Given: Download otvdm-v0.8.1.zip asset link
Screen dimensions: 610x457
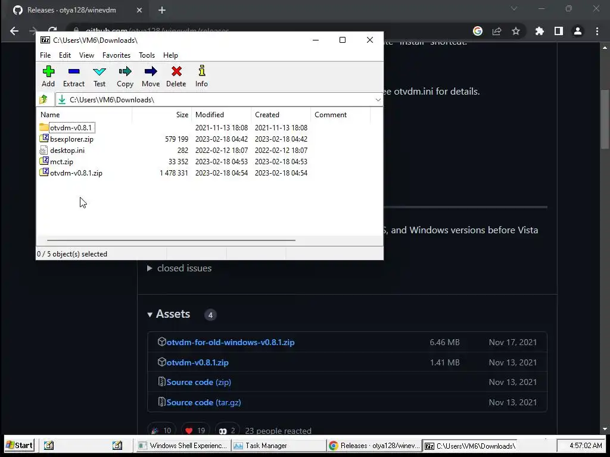Looking at the screenshot, I should [x=197, y=362].
